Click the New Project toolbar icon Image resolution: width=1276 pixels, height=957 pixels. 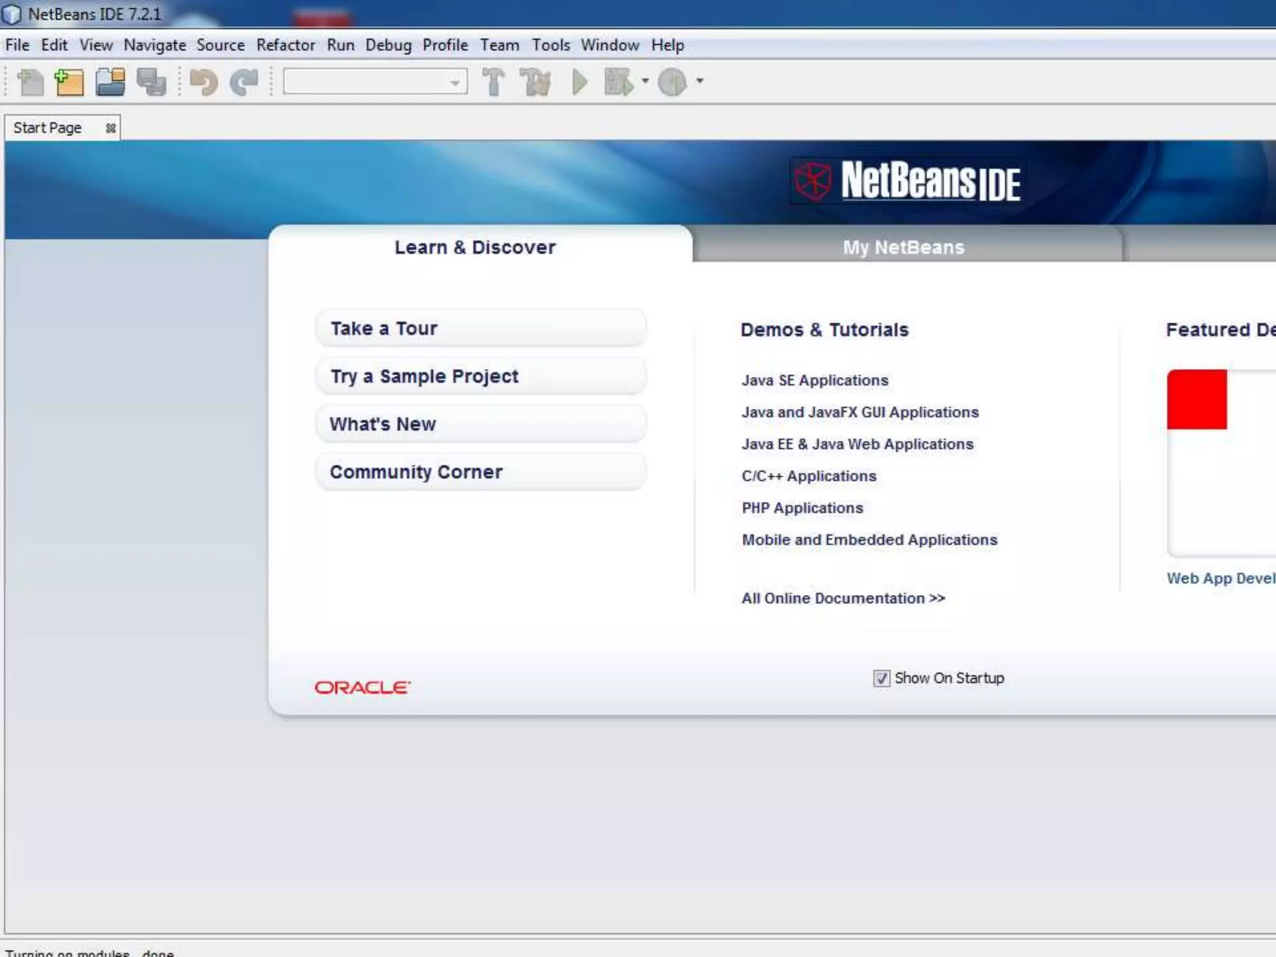point(69,82)
